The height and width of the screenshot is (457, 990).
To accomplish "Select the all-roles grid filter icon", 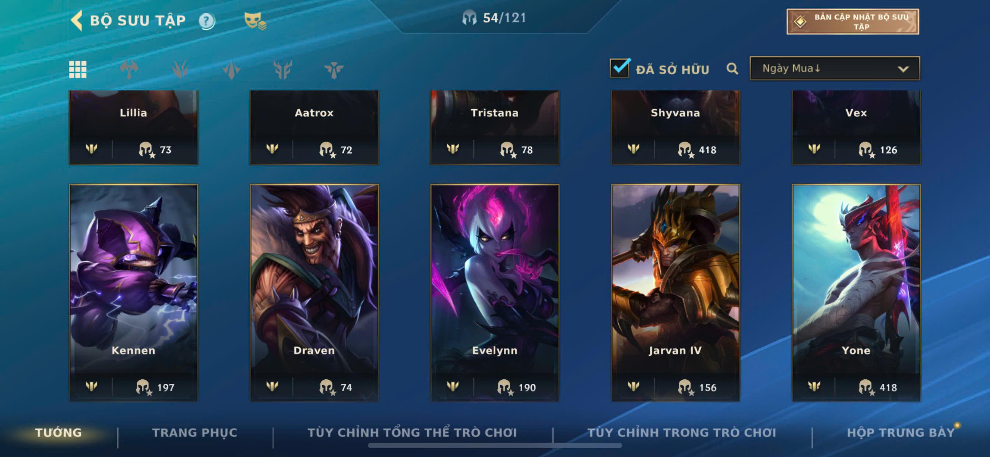I will click(78, 70).
